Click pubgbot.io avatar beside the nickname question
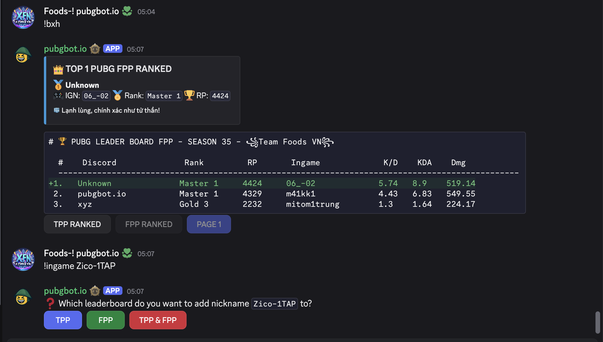603x342 pixels. [23, 297]
